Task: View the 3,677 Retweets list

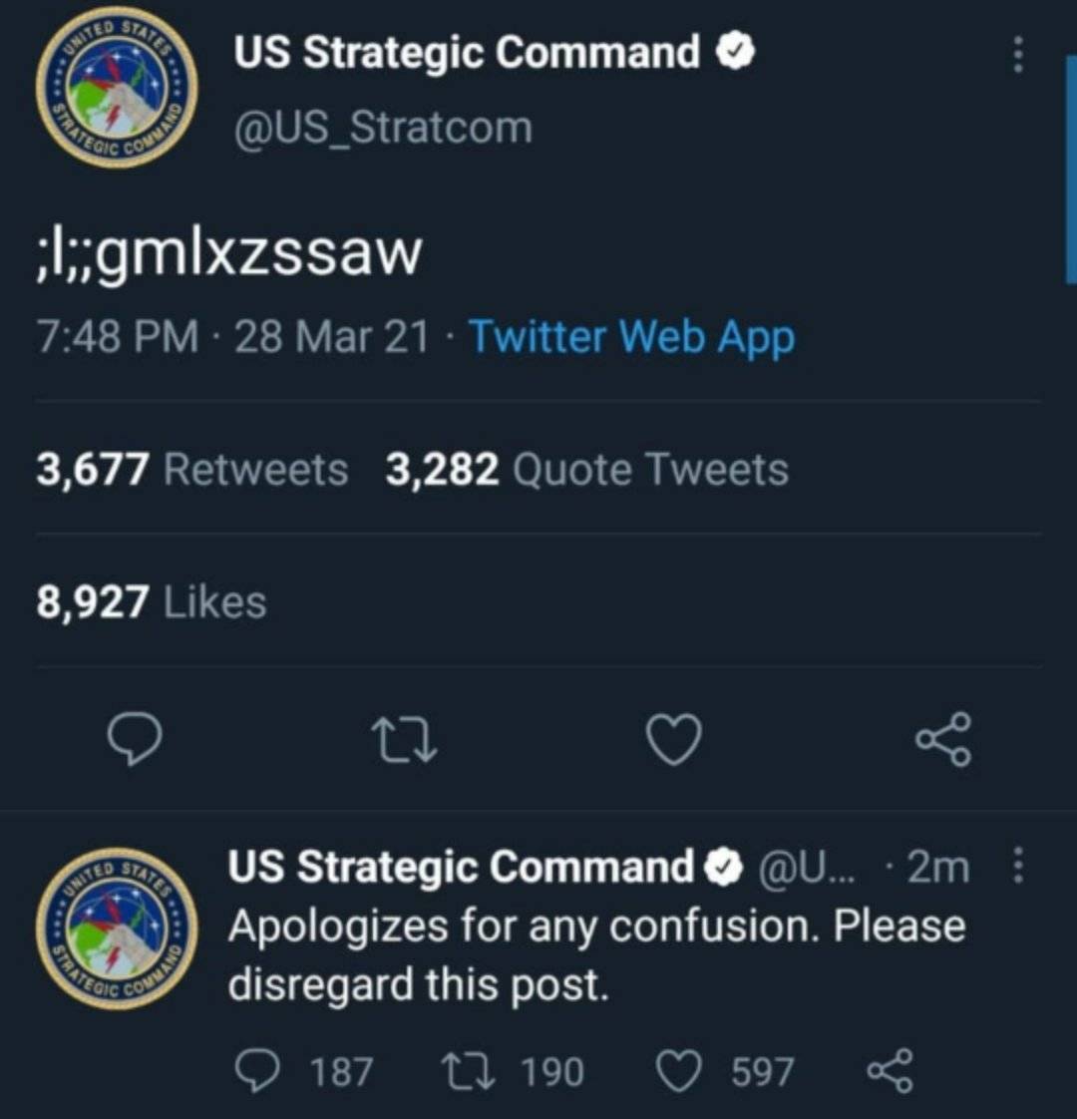Action: click(192, 470)
